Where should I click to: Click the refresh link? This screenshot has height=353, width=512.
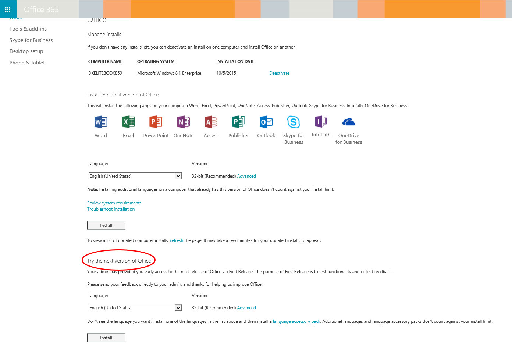[177, 240]
